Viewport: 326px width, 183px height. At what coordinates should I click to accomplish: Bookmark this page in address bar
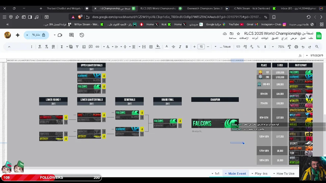pyautogui.click(x=274, y=17)
